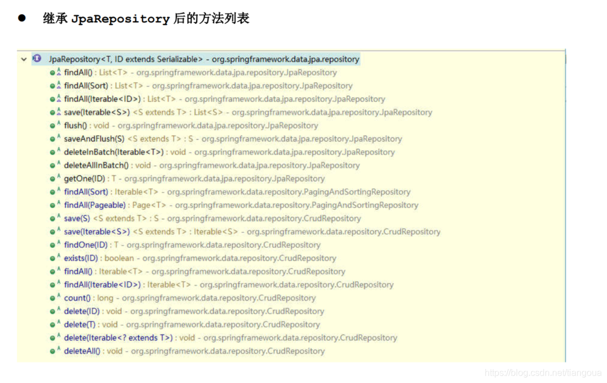This screenshot has height=383, width=607.
Task: Select findAll(Sort) : List<T> method entry
Action: (x=208, y=85)
